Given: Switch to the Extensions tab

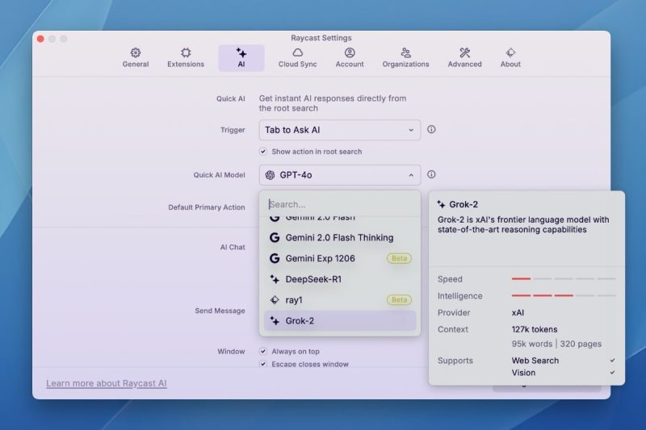Looking at the screenshot, I should coord(186,57).
